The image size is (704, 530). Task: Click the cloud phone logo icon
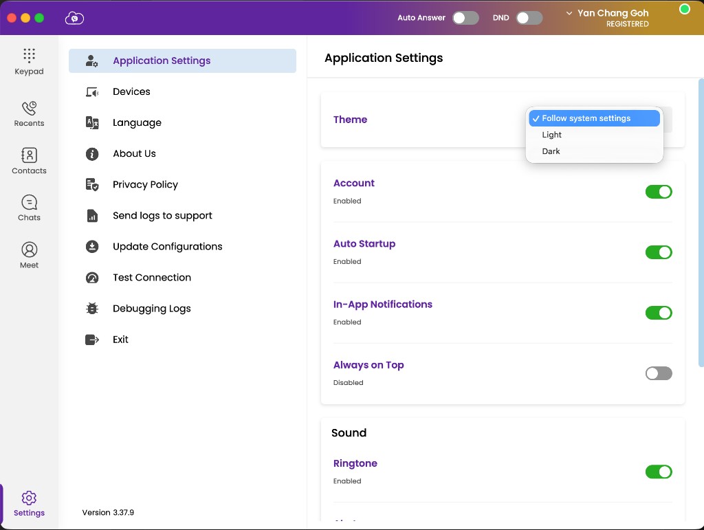74,18
